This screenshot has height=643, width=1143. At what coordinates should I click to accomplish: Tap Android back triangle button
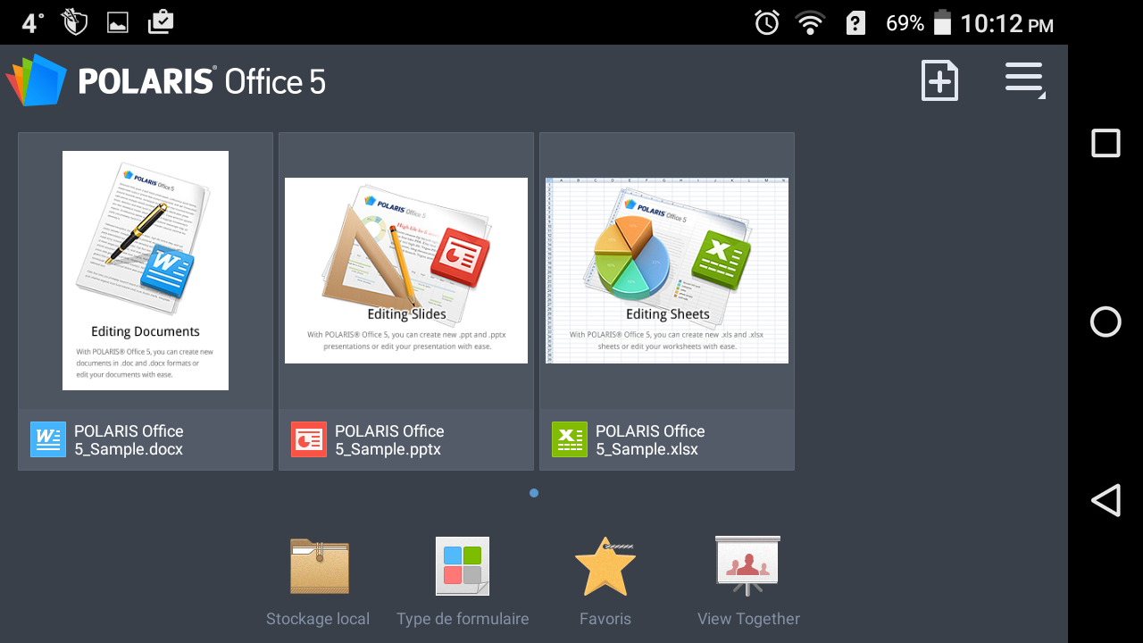pyautogui.click(x=1105, y=500)
